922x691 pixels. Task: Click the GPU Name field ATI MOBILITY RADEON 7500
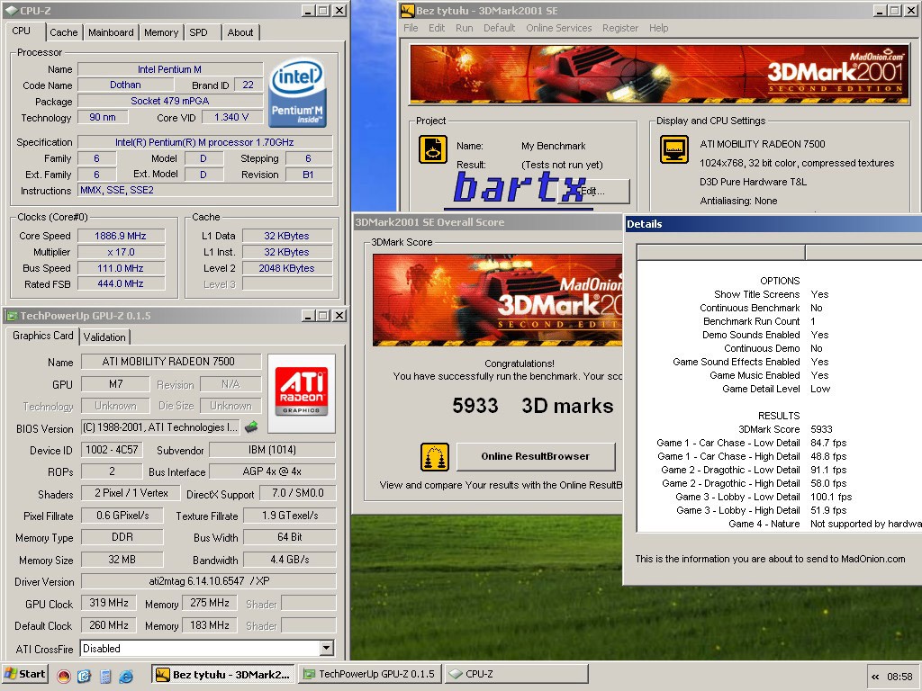171,362
